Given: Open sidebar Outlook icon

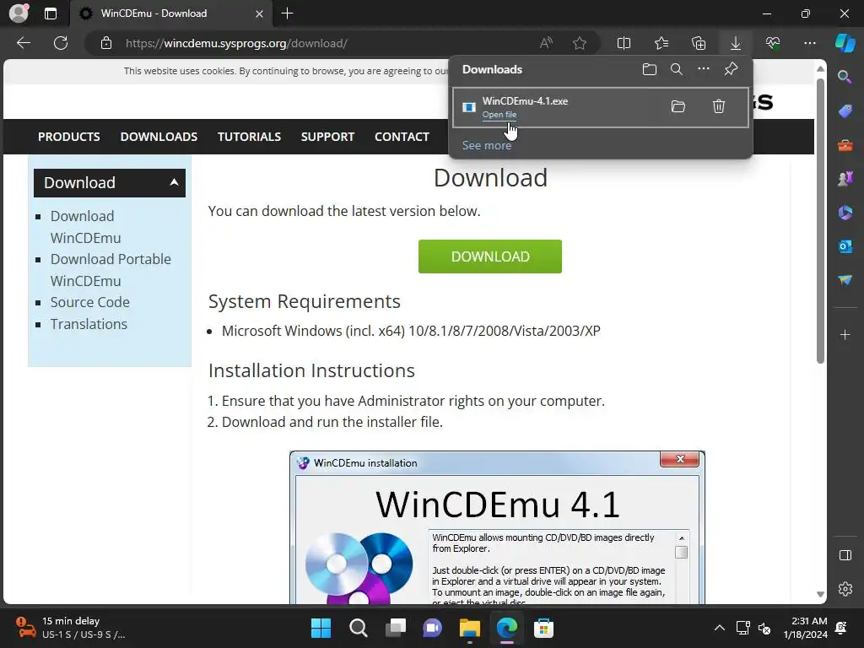Looking at the screenshot, I should click(x=845, y=246).
